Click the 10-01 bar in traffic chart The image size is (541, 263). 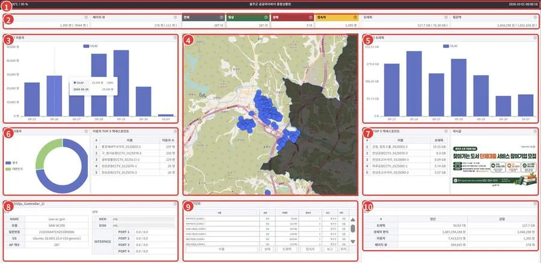[525, 105]
